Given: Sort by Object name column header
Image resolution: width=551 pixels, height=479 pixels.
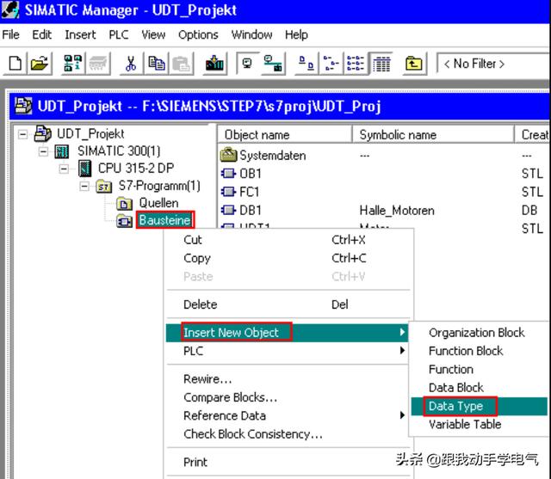Looking at the screenshot, I should 285,135.
